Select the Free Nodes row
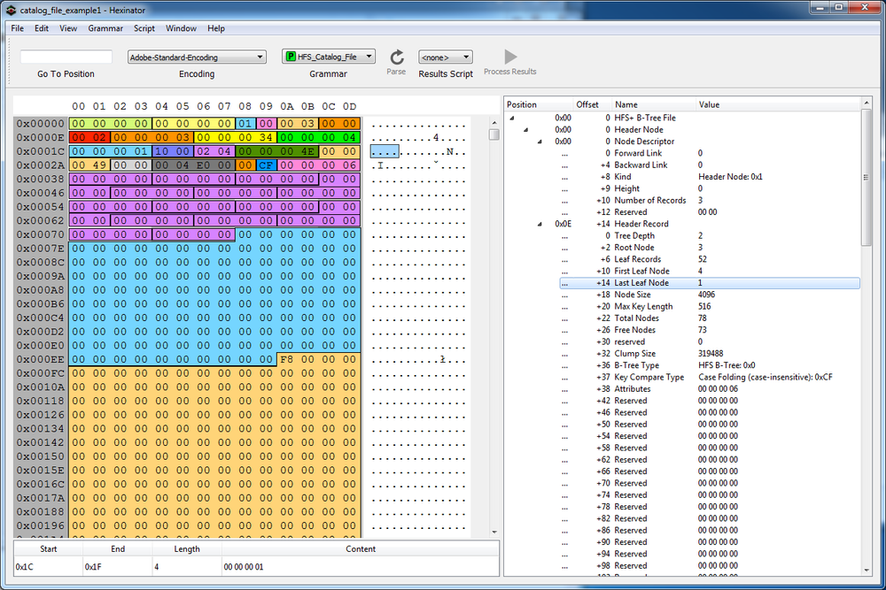886x590 pixels. pos(711,331)
